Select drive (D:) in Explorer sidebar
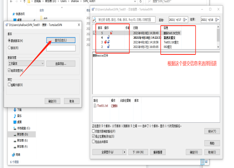Screen dimensions: 234x168 [22, 134]
